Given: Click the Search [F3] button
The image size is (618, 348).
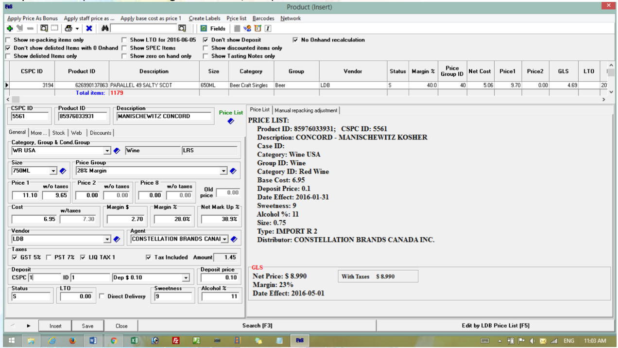Looking at the screenshot, I should tap(257, 326).
